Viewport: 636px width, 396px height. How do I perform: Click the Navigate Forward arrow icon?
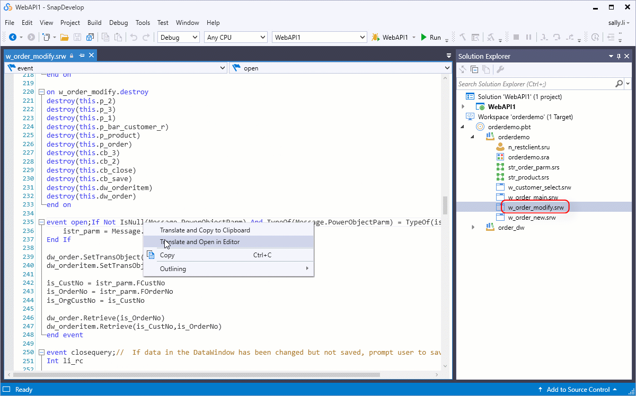[x=31, y=37]
